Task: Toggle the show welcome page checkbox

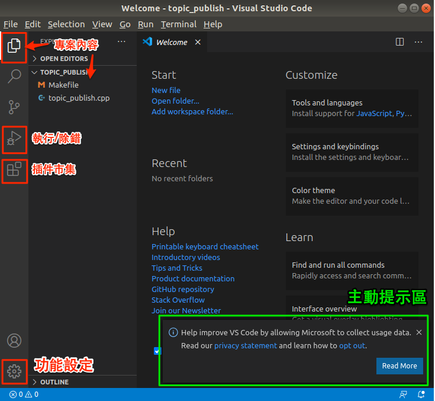Action: coord(157,351)
